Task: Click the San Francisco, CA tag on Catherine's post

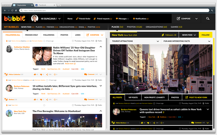Action: [x=54, y=69]
